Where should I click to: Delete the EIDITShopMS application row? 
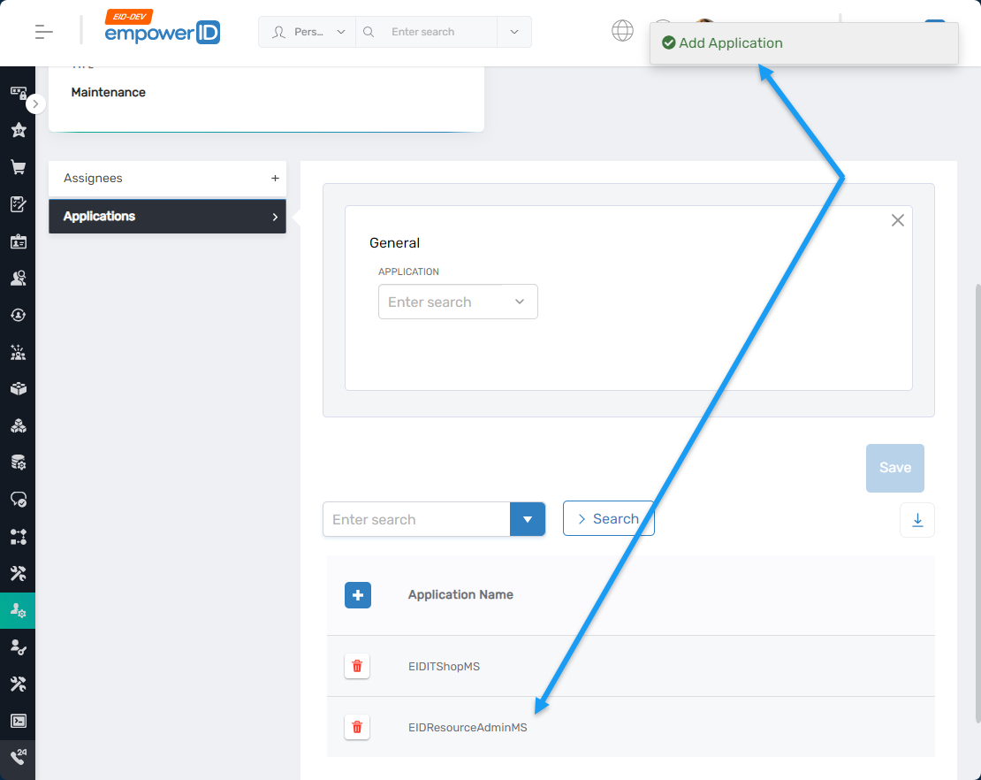[357, 666]
